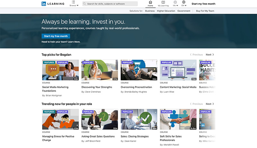This screenshot has width=257, height=148.
Task: Click Content Marketing: Social Media title
Action: pos(178,87)
